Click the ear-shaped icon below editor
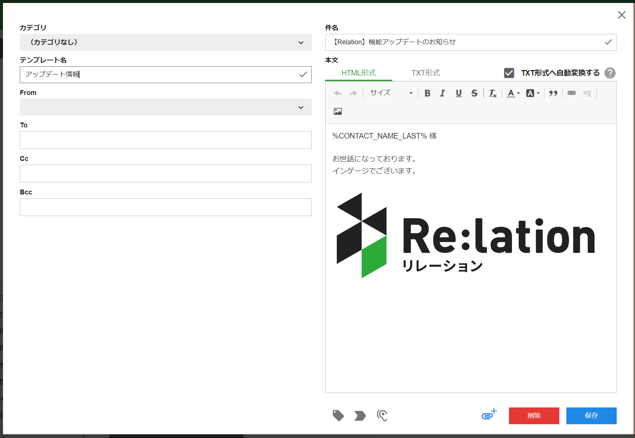This screenshot has width=635, height=438. point(382,415)
